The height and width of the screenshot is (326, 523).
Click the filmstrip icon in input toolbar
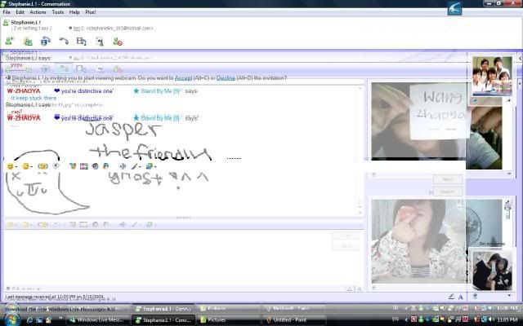(84, 166)
